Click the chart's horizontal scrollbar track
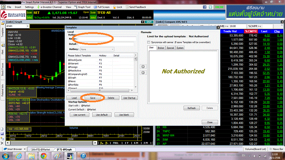The width and height of the screenshot is (285, 160). [51, 143]
